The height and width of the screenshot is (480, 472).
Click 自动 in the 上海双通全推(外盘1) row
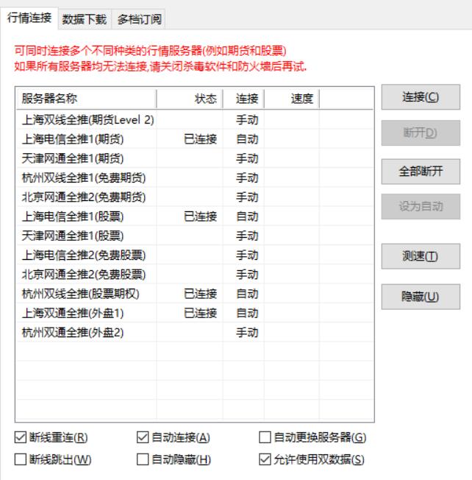(x=247, y=313)
